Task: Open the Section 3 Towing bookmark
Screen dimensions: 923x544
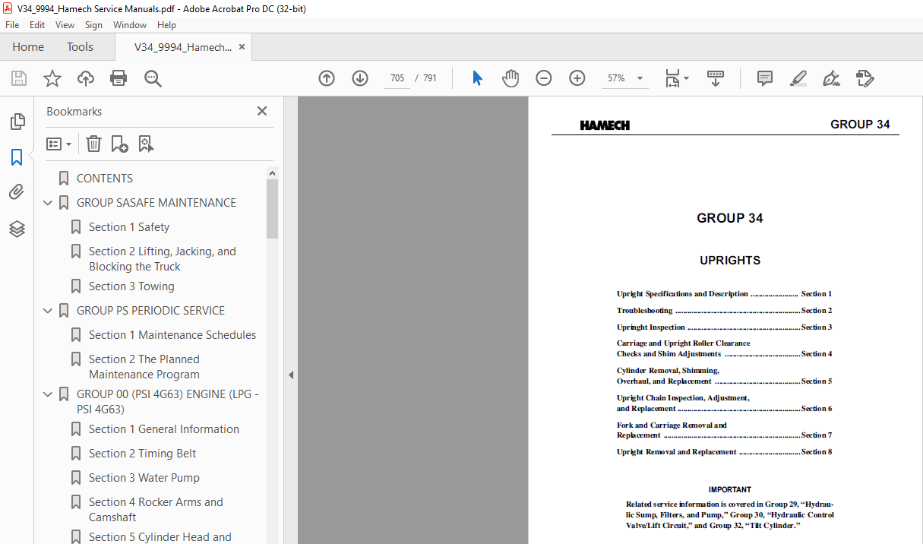Action: coord(131,286)
